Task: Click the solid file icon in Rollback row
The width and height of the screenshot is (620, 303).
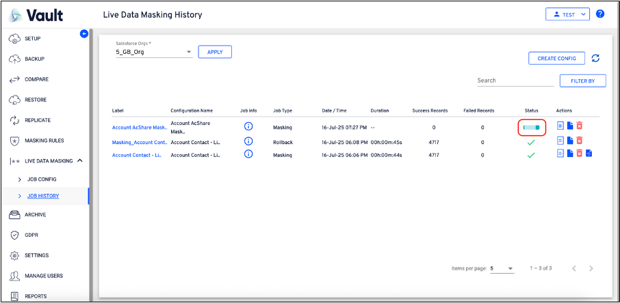Action: point(569,140)
